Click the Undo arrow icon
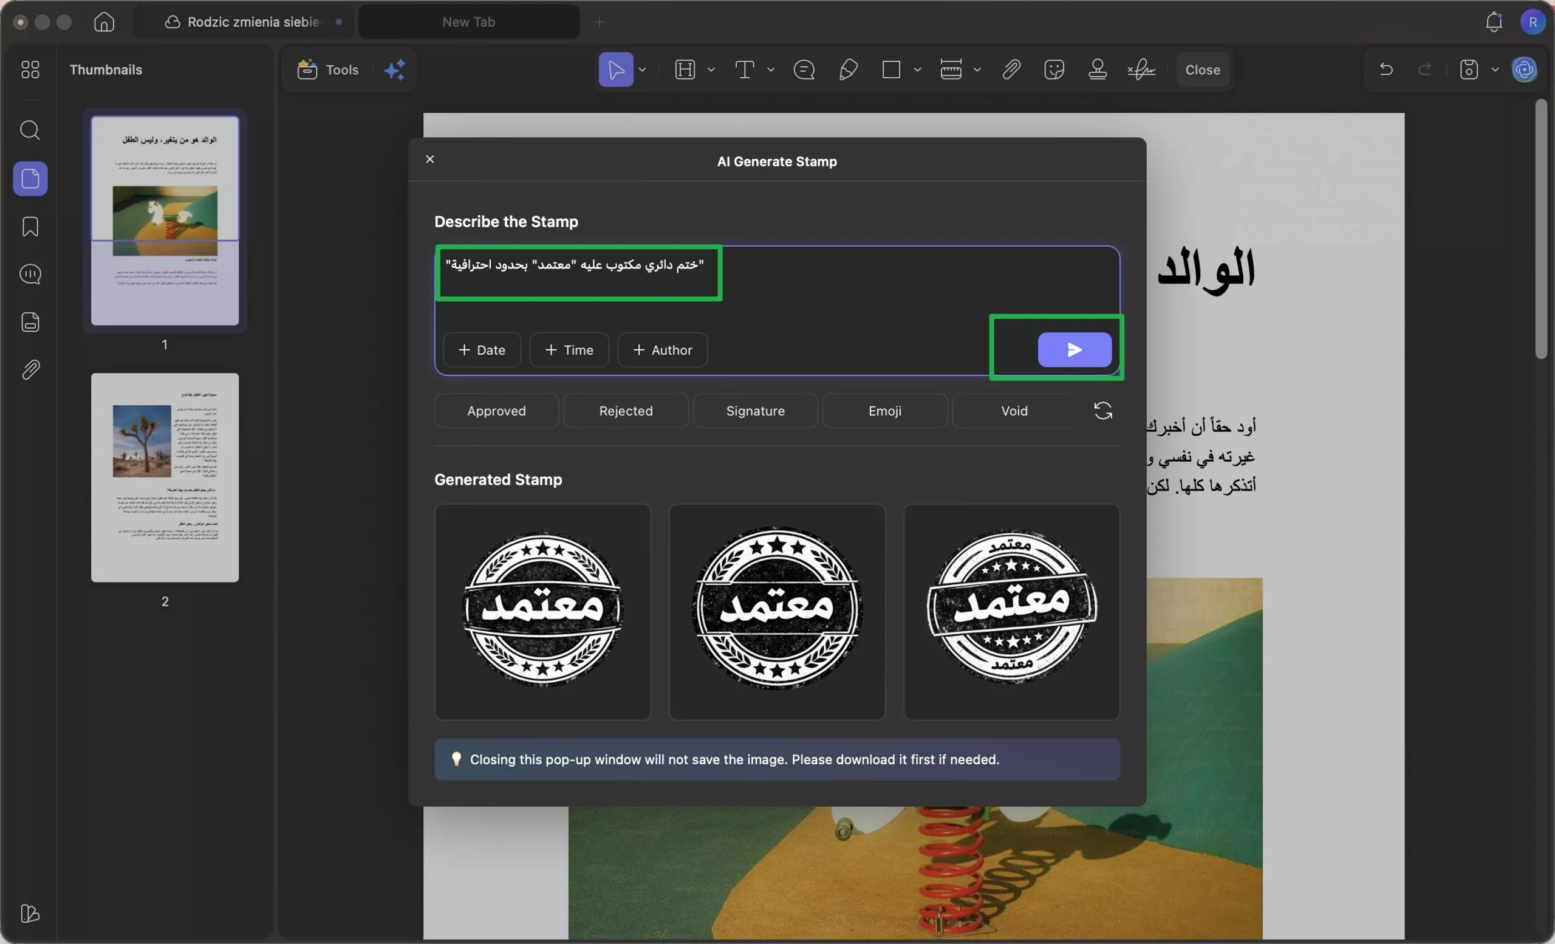1555x944 pixels. [1386, 69]
